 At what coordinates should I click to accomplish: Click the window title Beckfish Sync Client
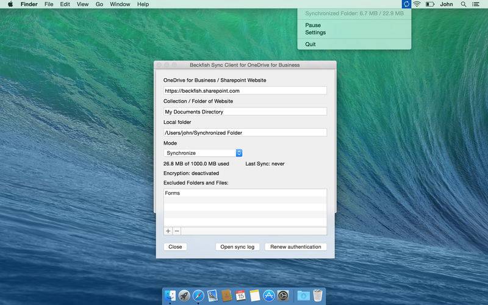[245, 65]
